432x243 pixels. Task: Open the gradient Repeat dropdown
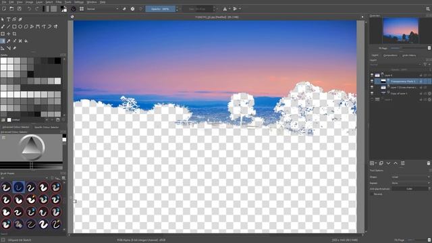point(410,183)
